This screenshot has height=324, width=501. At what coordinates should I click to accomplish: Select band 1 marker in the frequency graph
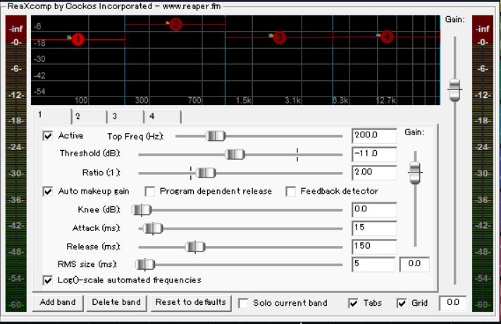pyautogui.click(x=78, y=39)
